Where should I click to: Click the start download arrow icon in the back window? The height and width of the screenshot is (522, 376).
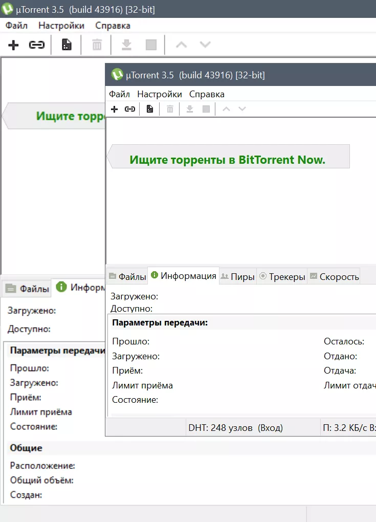coord(126,45)
